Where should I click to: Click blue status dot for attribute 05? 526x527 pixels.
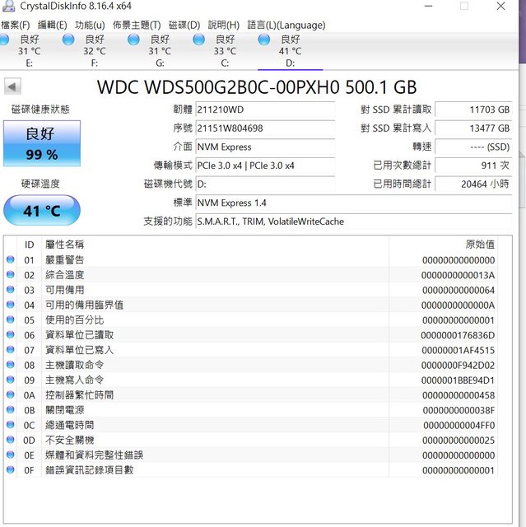[11, 319]
